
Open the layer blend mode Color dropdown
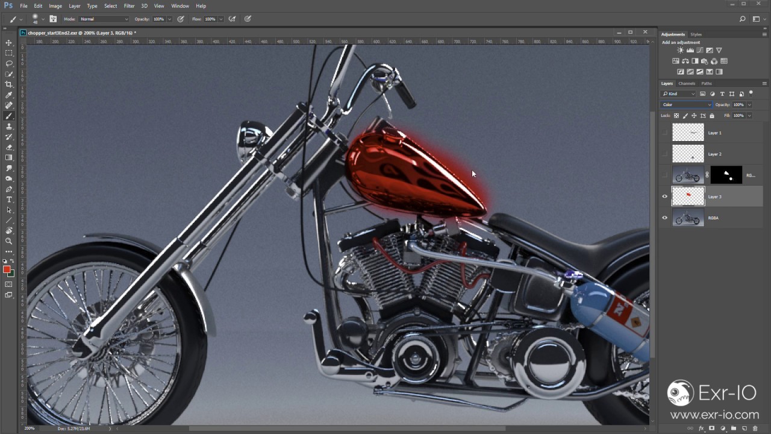click(687, 105)
